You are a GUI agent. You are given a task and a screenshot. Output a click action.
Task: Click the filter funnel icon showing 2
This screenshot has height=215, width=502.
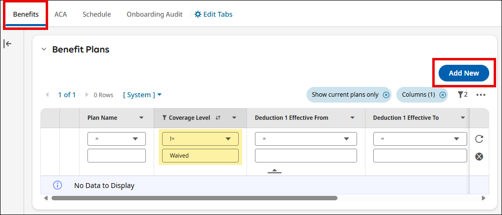(462, 95)
